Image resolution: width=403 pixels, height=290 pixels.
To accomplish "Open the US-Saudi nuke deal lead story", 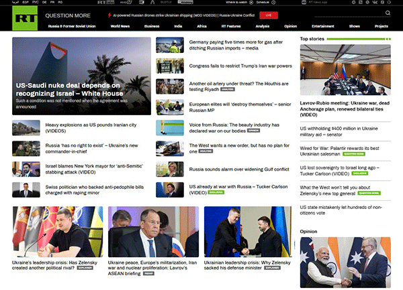I will point(81,76).
